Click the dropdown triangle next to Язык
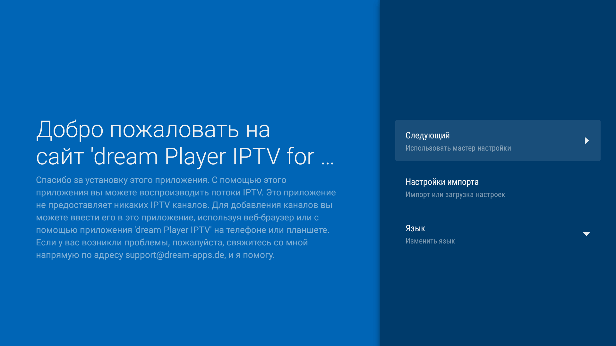 [x=586, y=234]
